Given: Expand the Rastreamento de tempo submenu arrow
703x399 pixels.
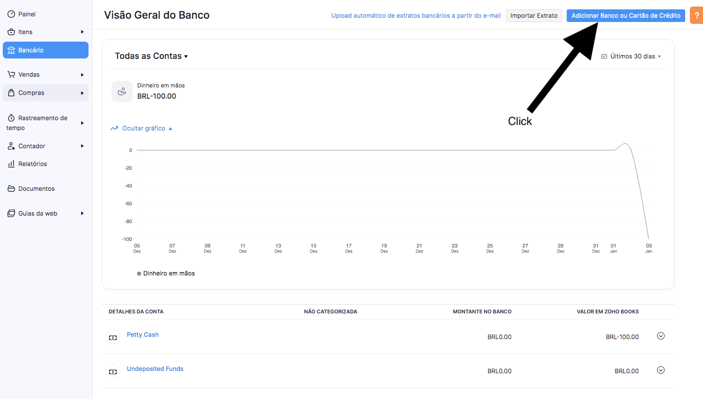Looking at the screenshot, I should click(82, 123).
